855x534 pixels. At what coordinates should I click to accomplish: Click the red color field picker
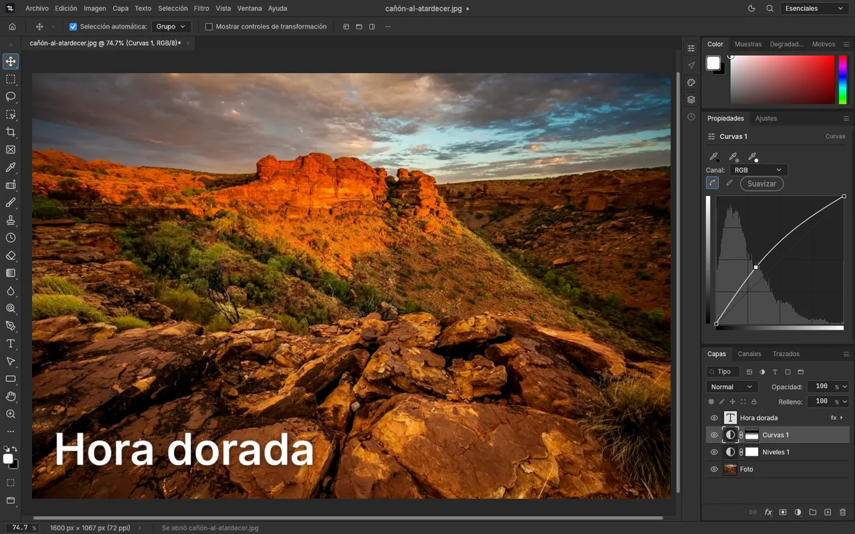click(x=782, y=80)
